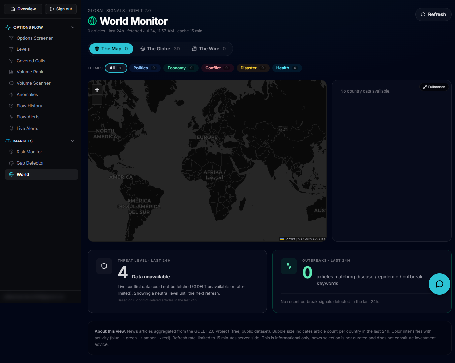
Task: Click the Volume Scanner icon
Action: [11, 83]
